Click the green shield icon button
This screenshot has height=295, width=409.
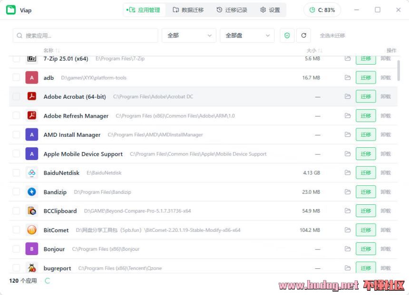pyautogui.click(x=287, y=36)
